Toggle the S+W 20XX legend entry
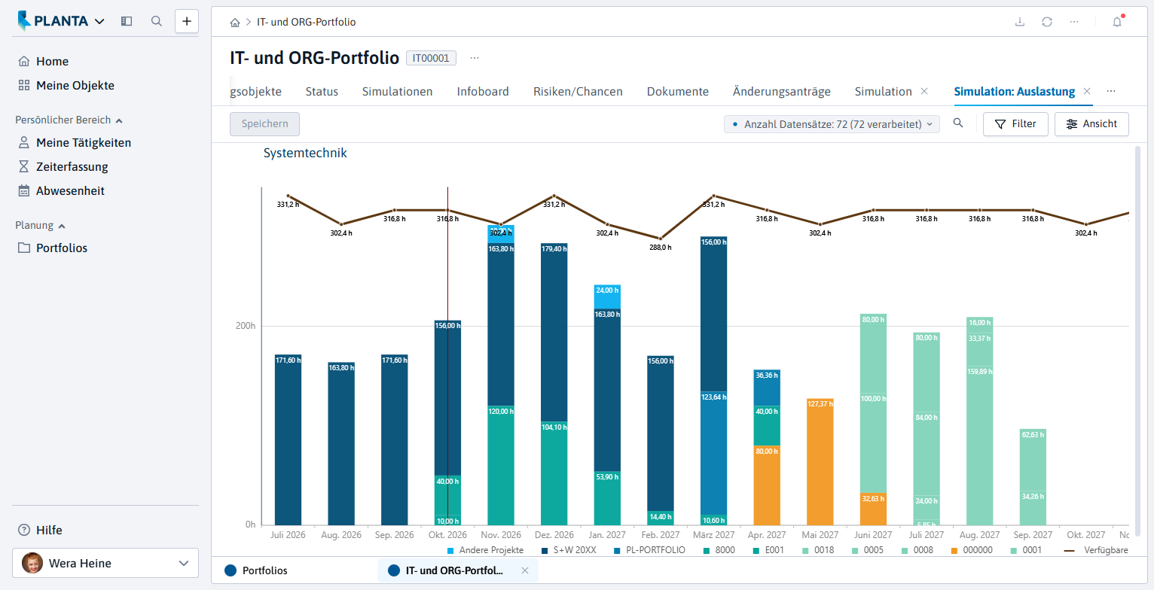The width and height of the screenshot is (1154, 590). (575, 550)
